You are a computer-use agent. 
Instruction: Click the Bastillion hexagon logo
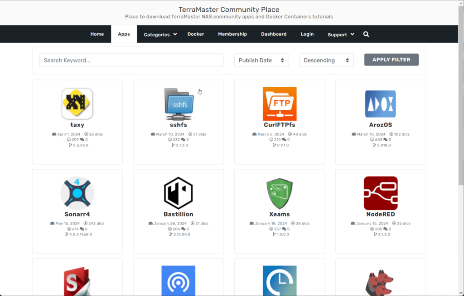click(178, 193)
